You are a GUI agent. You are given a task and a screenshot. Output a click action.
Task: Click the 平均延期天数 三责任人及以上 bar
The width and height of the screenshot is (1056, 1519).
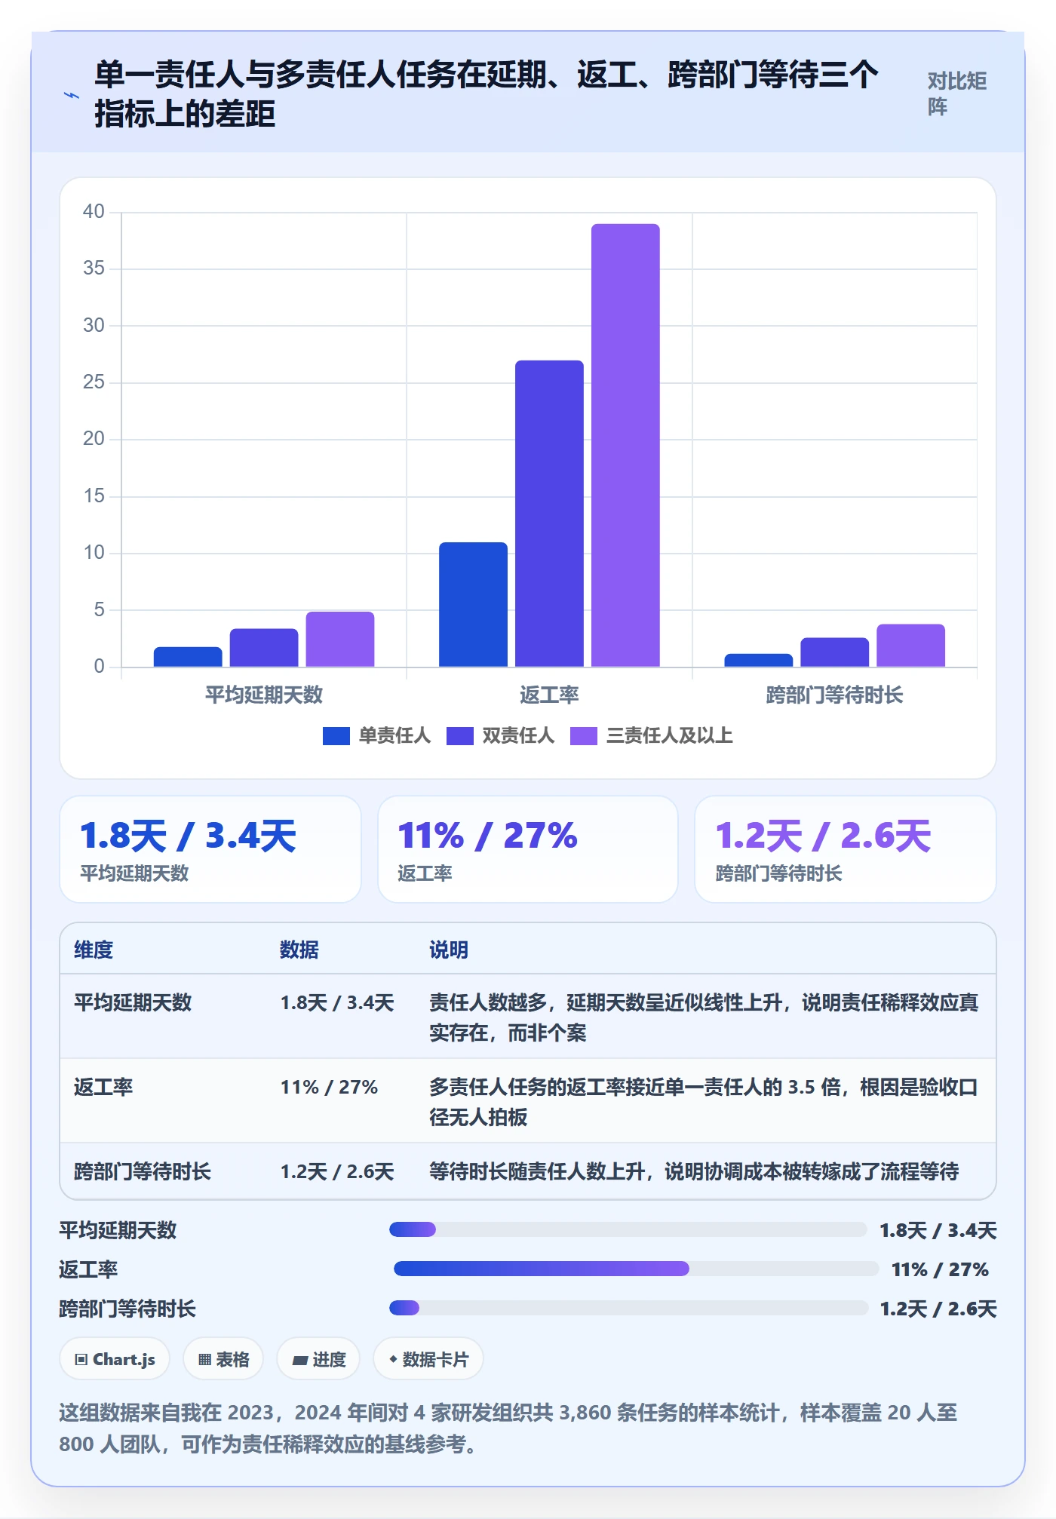pyautogui.click(x=340, y=639)
